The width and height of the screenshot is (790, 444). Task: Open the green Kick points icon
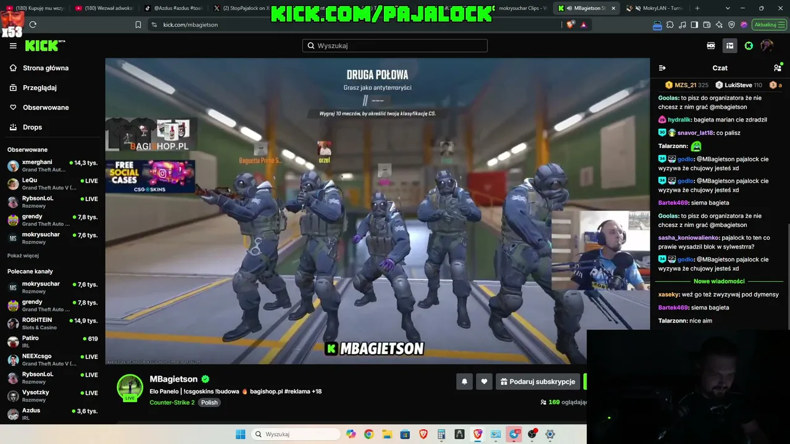coord(749,46)
